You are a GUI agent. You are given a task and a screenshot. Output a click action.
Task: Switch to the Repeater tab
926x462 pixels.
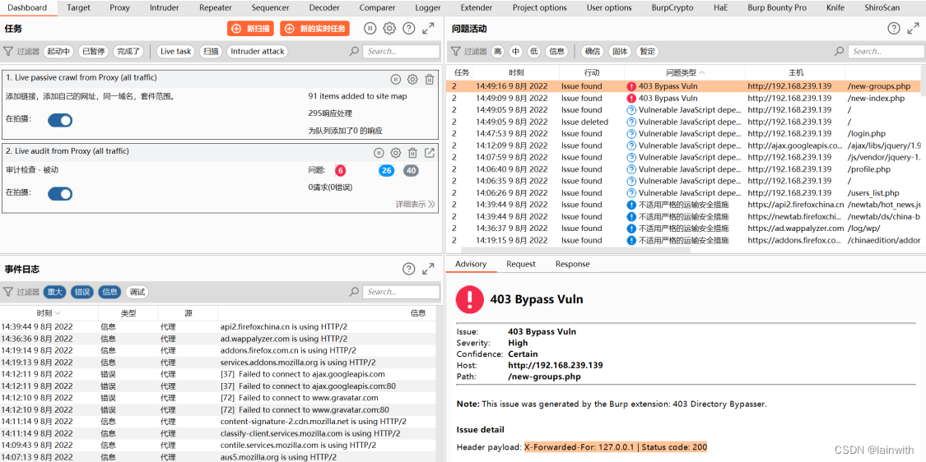[216, 8]
